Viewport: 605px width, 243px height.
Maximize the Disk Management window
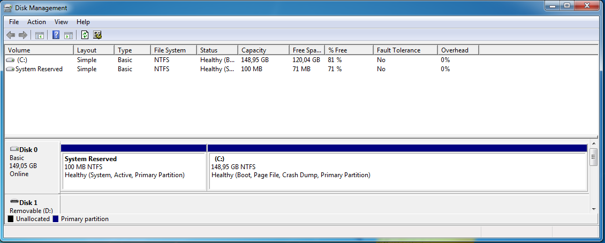[566, 5]
